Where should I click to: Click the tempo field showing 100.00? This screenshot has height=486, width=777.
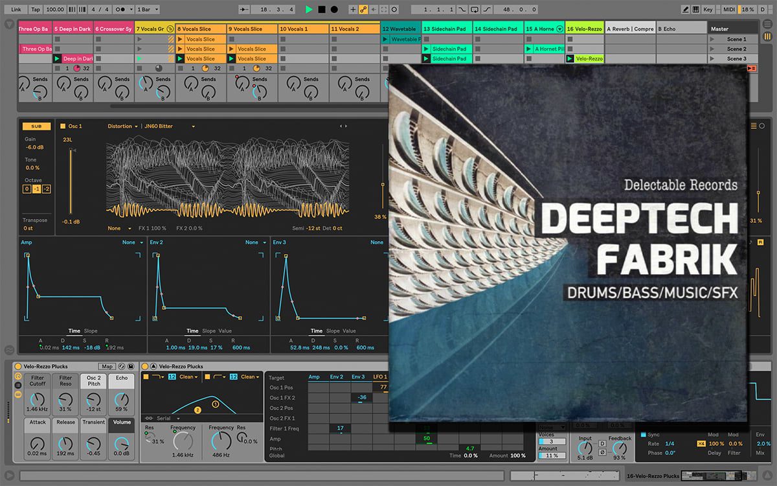tap(56, 10)
